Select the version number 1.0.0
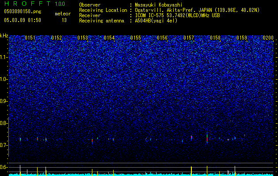The width and height of the screenshot is (278, 176). [x=60, y=4]
